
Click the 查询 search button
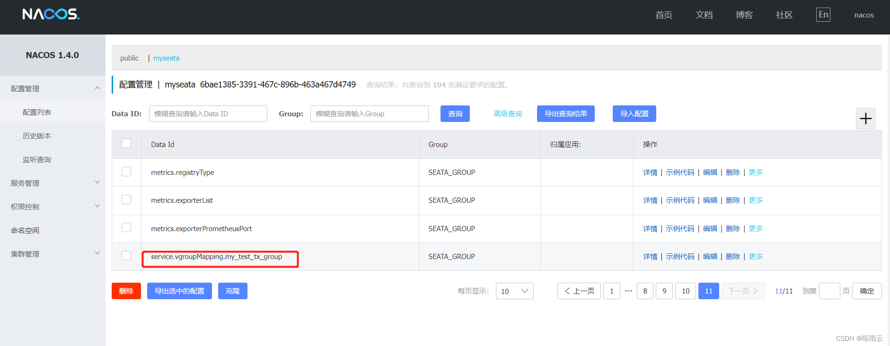[x=455, y=114]
